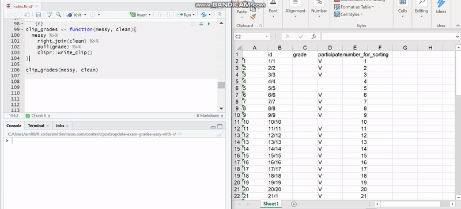
Task: Modify chunk options gear on line 98
Action: click(194, 24)
